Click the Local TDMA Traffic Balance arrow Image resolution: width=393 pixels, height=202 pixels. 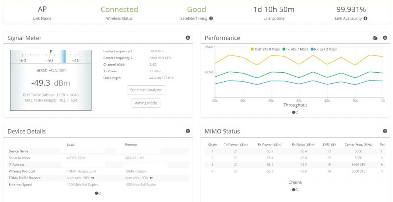point(93,178)
